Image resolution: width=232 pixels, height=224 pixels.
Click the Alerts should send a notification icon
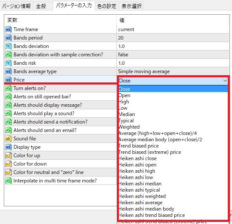coord(8,122)
